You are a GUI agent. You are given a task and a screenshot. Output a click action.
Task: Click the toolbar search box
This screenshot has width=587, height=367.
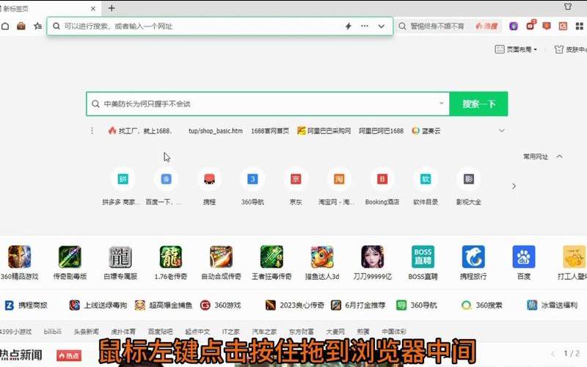click(x=434, y=26)
